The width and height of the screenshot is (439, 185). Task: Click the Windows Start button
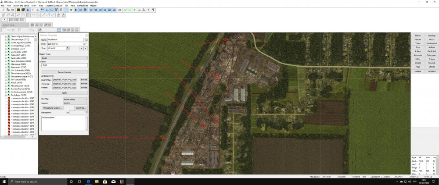click(4, 181)
